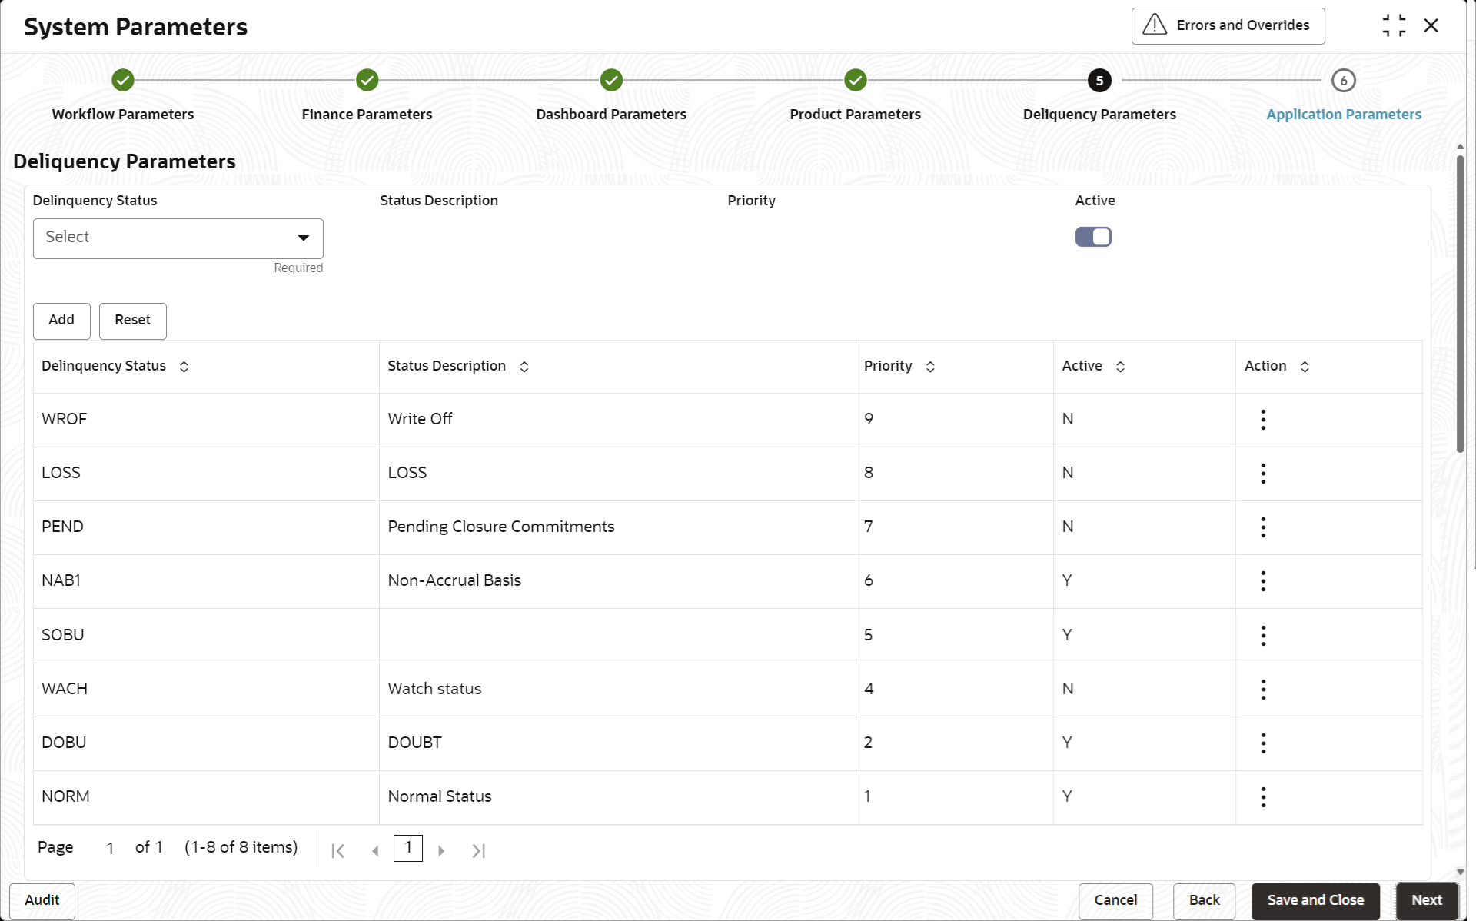Select the Watch status description cell
1476x921 pixels.
(x=617, y=690)
